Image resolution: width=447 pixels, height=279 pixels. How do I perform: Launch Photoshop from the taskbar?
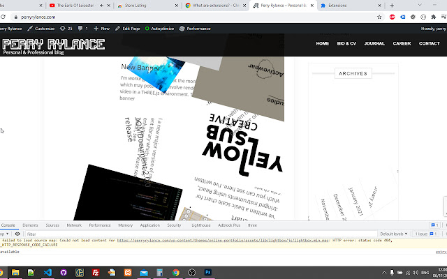tap(208, 273)
